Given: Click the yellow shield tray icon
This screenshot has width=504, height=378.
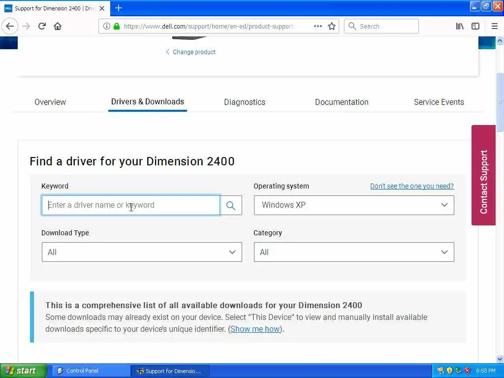Looking at the screenshot, I should coord(449,371).
